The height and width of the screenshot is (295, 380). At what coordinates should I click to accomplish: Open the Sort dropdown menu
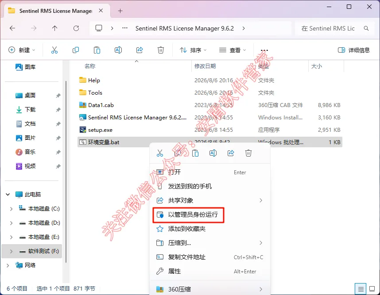193,50
